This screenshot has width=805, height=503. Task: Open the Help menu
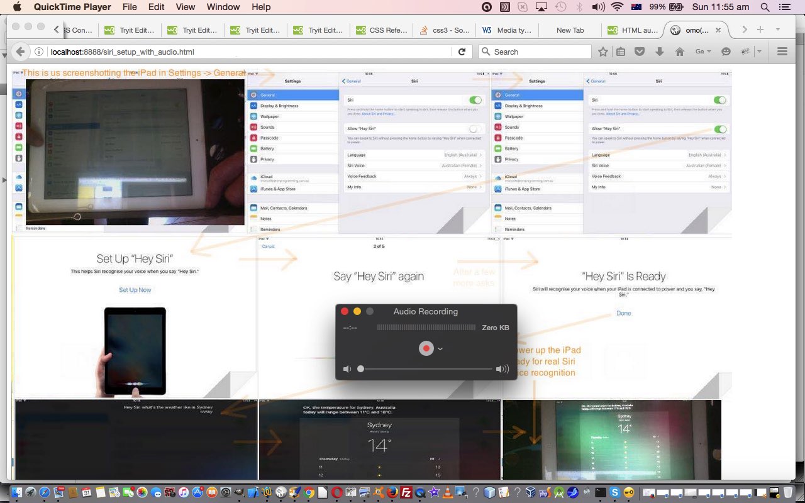pos(261,7)
